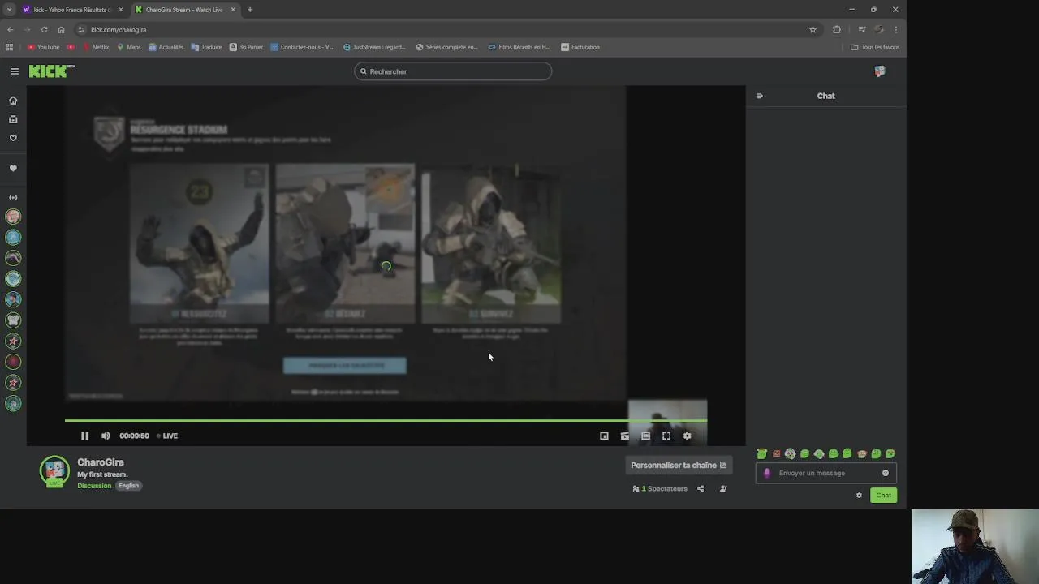Open chat settings gear
1039x584 pixels.
tap(859, 495)
